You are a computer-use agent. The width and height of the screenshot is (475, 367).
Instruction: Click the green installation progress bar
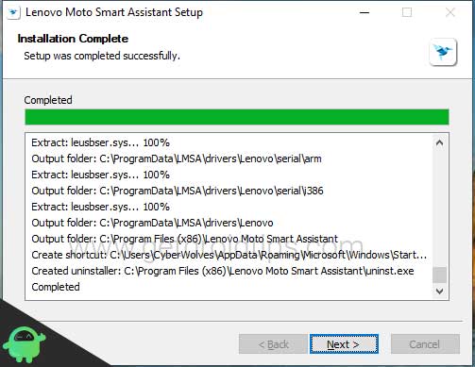click(x=237, y=117)
